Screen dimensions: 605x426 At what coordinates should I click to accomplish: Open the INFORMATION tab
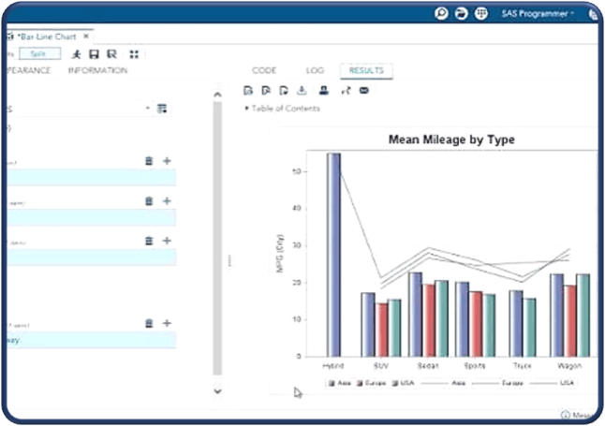click(x=97, y=70)
